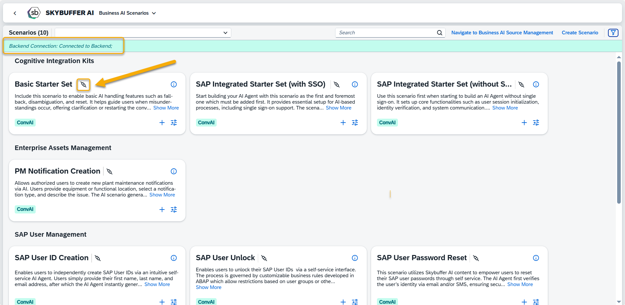The width and height of the screenshot is (625, 305).
Task: Open Navigate to Business AI Source Management
Action: pos(502,33)
